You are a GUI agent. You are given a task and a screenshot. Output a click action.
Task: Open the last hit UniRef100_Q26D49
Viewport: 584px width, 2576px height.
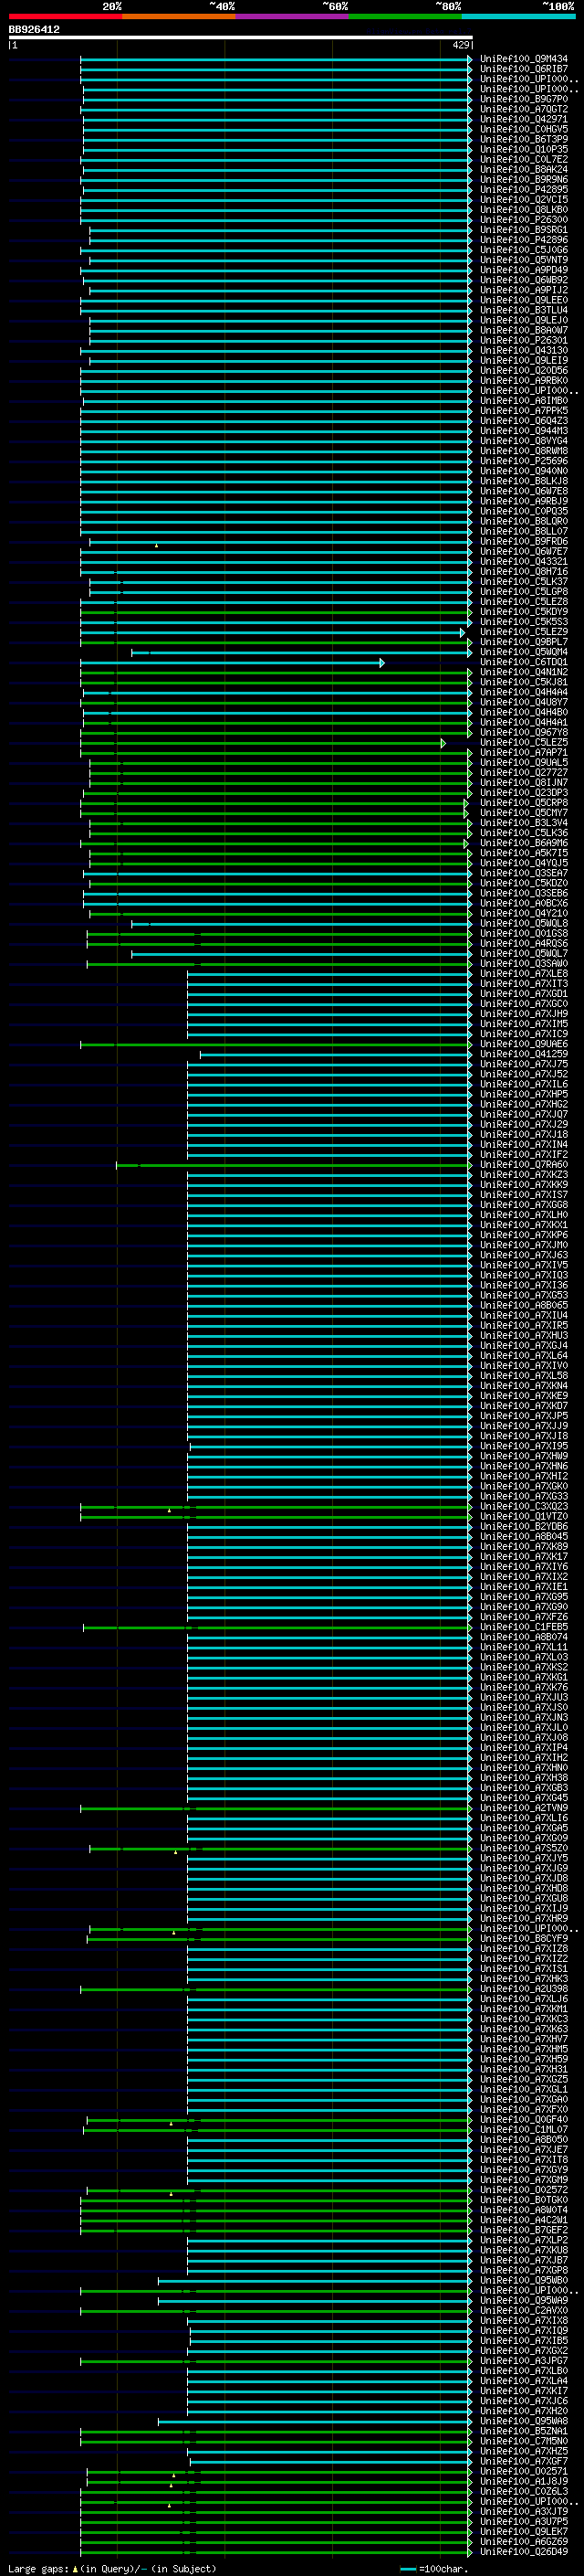[x=524, y=2552]
